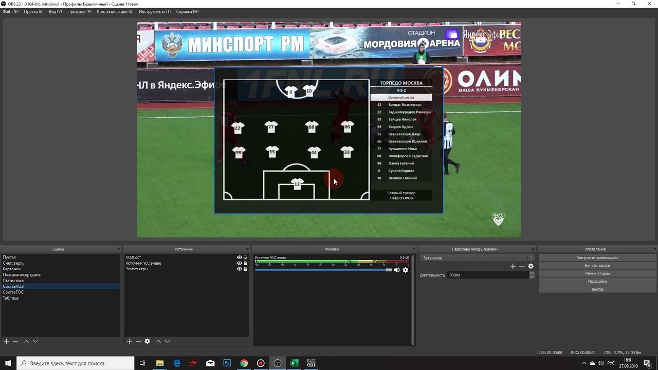This screenshot has width=658, height=370.
Task: Move the selected scene down
Action: point(35,341)
